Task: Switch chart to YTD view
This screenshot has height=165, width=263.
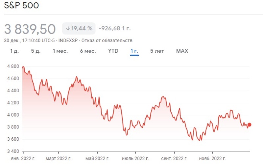Action: coord(113,51)
